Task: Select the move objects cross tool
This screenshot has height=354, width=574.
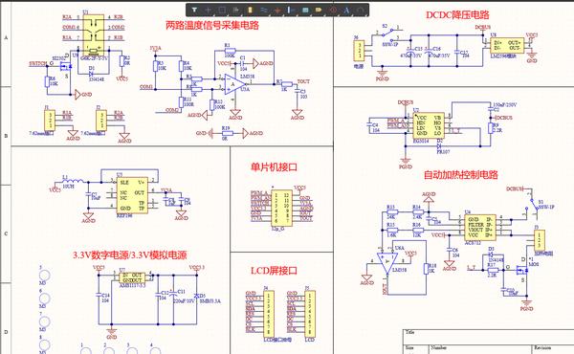Action: pyautogui.click(x=208, y=11)
